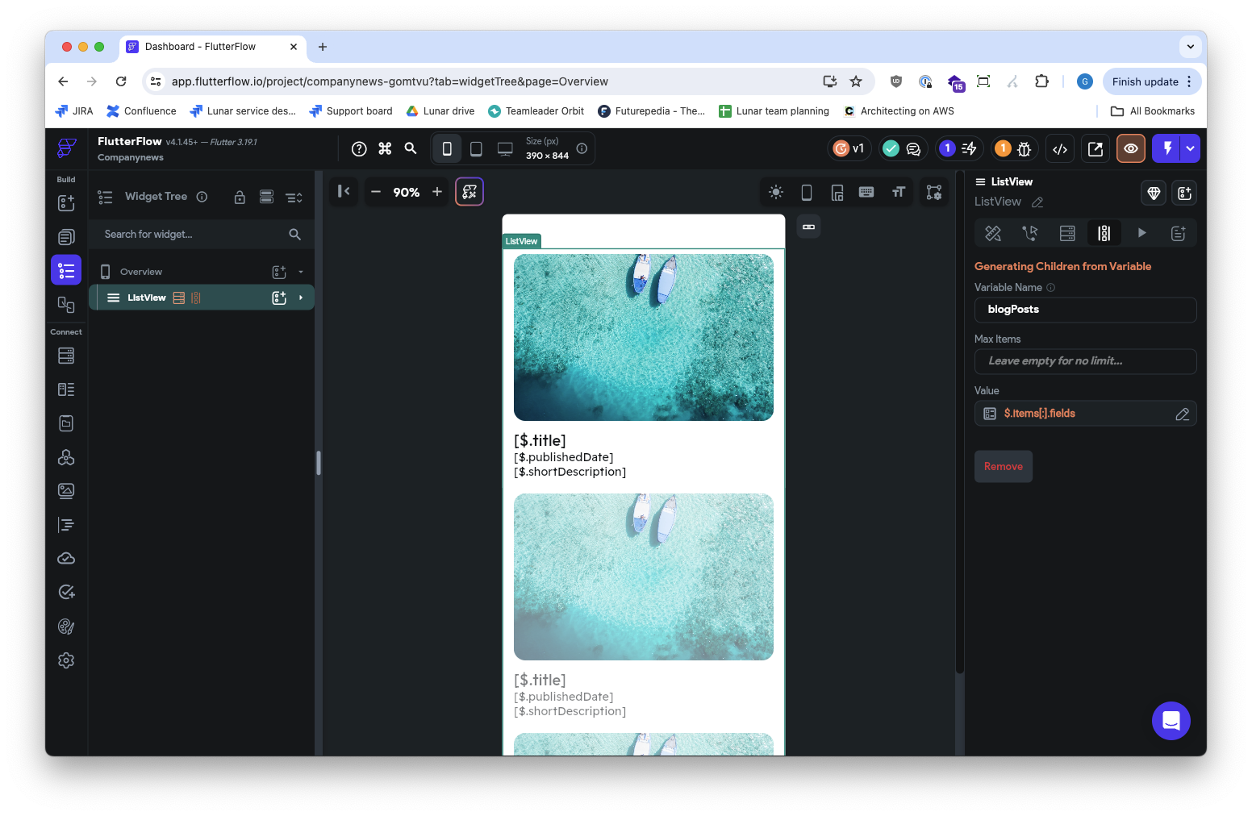
Task: Toggle the stacked rows view in Widget Tree header
Action: coord(266,197)
